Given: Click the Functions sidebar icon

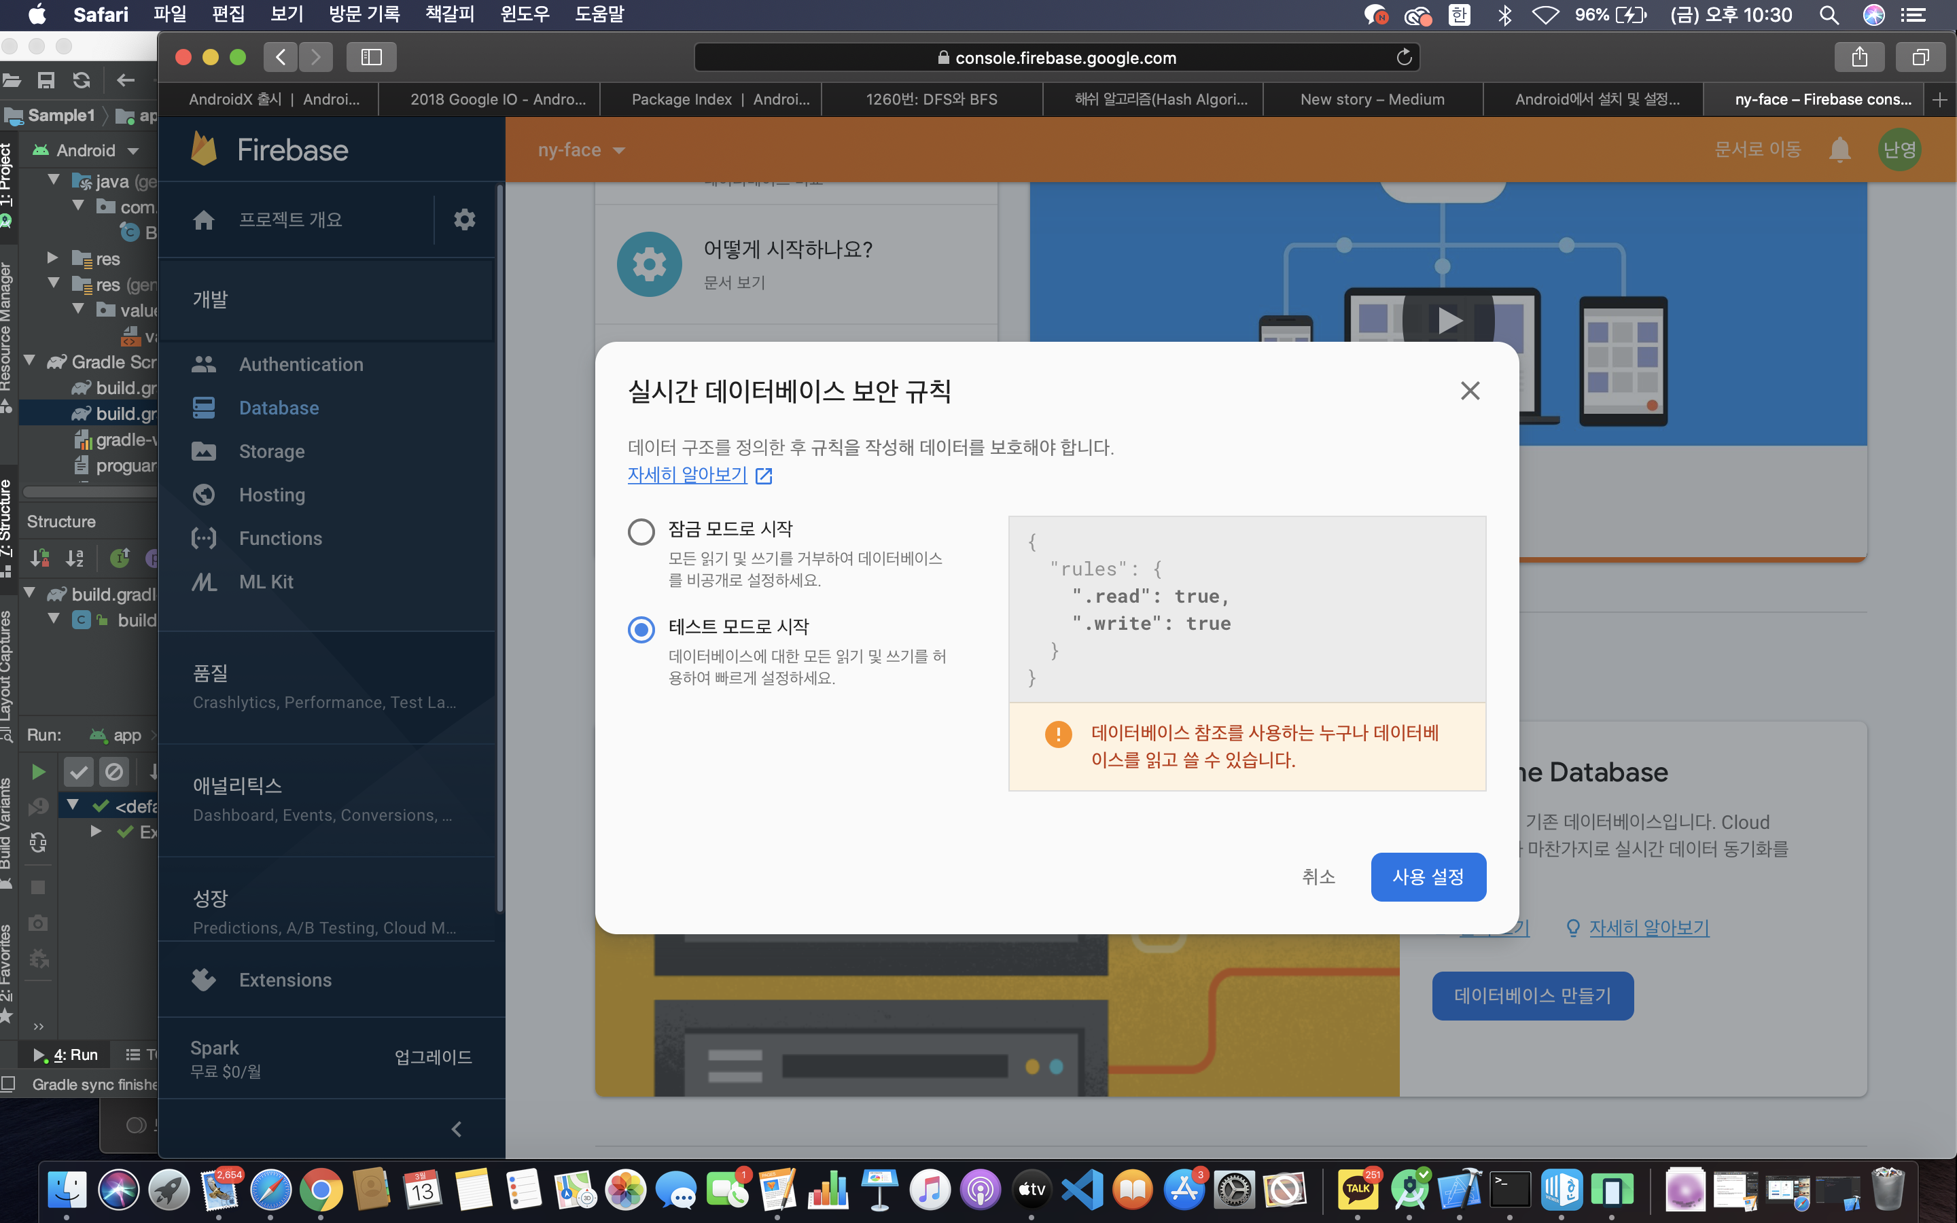Looking at the screenshot, I should pos(204,538).
